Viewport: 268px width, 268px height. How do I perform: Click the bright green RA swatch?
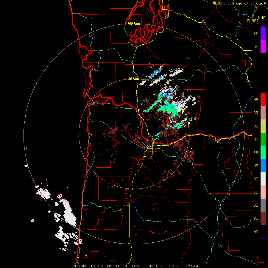[263, 152]
